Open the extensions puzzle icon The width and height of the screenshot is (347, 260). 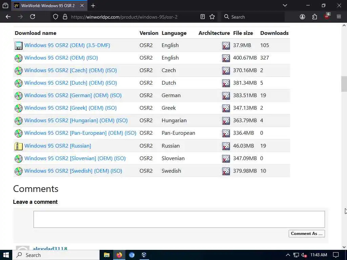point(314,17)
